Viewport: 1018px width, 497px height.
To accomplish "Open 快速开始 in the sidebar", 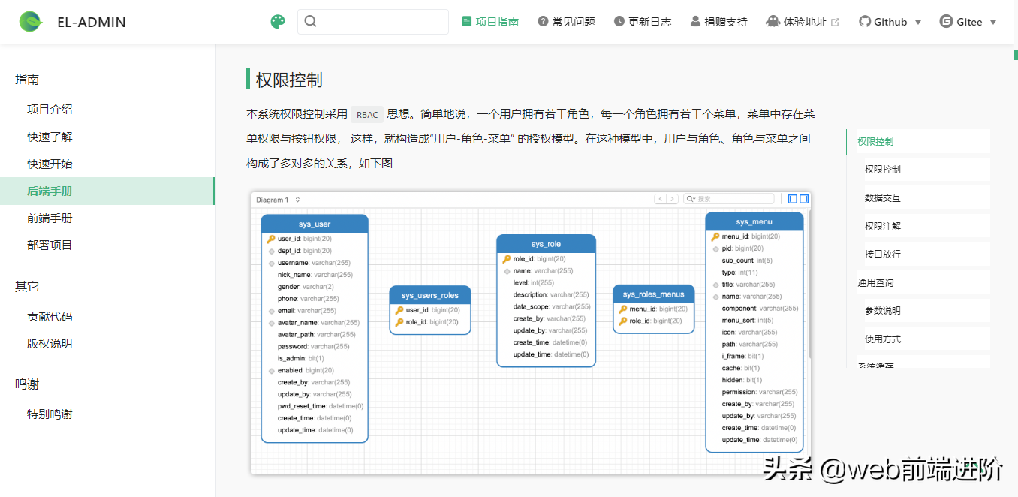I will (50, 164).
